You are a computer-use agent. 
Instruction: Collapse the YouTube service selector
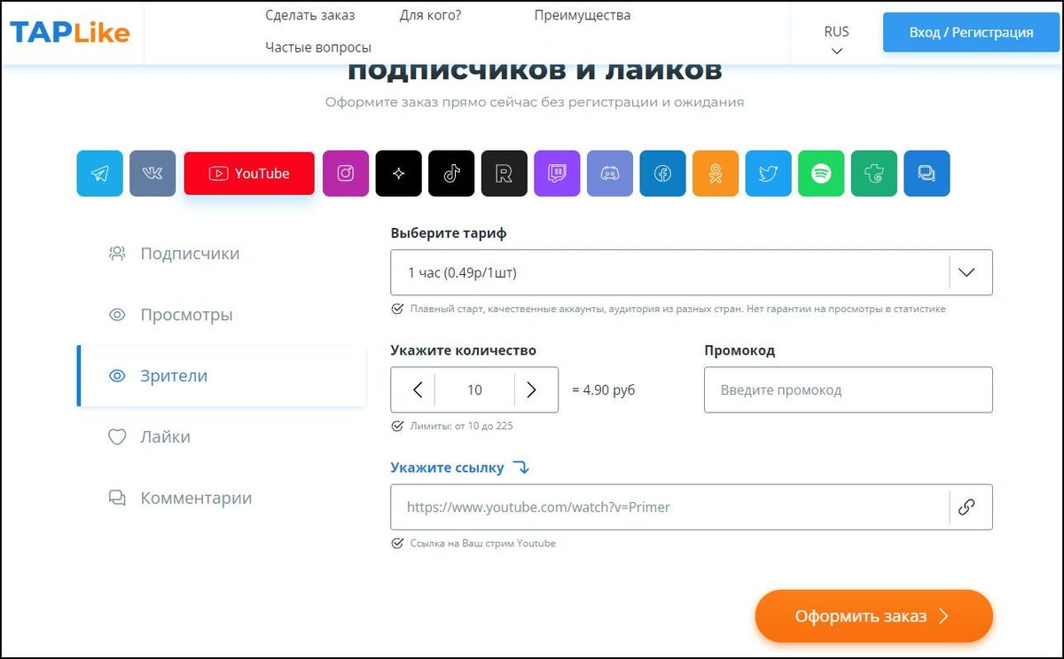pos(248,173)
